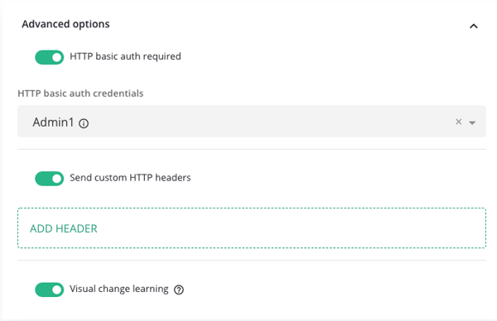Screen dimensions: 497x321
Task: Open info icon beside Admin1
Action: (x=84, y=123)
